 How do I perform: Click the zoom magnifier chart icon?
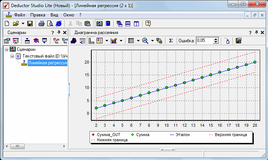[x=145, y=41]
